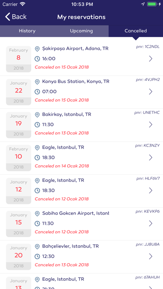Go back using the Back button
This screenshot has height=289, width=163.
tap(16, 17)
